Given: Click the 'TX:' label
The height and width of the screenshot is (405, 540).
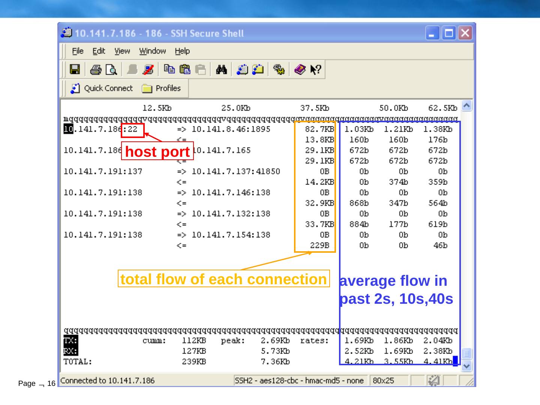Looking at the screenshot, I should point(71,341).
